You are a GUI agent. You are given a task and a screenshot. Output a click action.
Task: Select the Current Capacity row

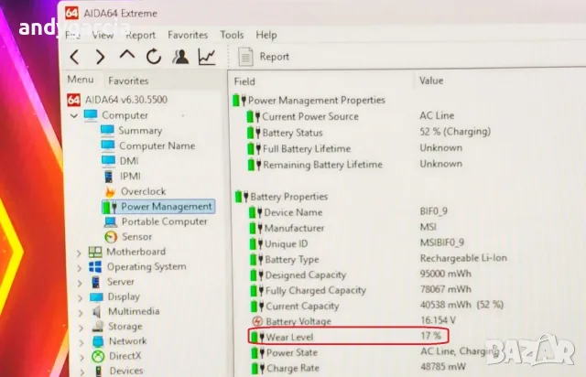click(x=377, y=306)
